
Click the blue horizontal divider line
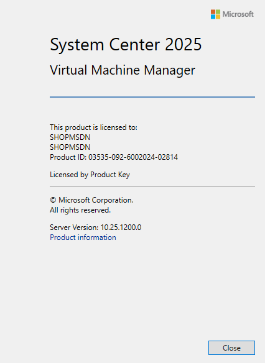(152, 97)
